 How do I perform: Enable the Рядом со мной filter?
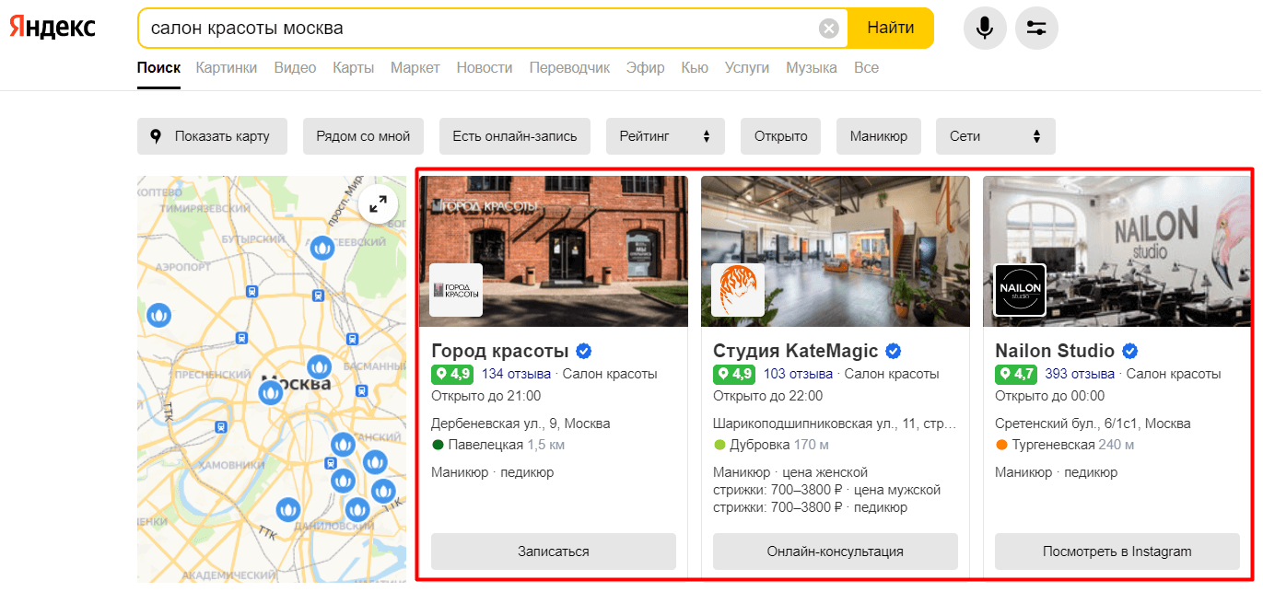pos(363,136)
